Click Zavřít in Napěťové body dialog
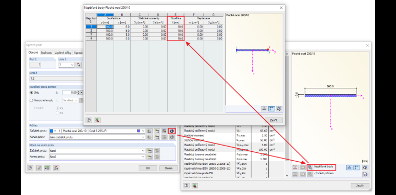Viewport: 396px width, 195px height. coord(274,120)
